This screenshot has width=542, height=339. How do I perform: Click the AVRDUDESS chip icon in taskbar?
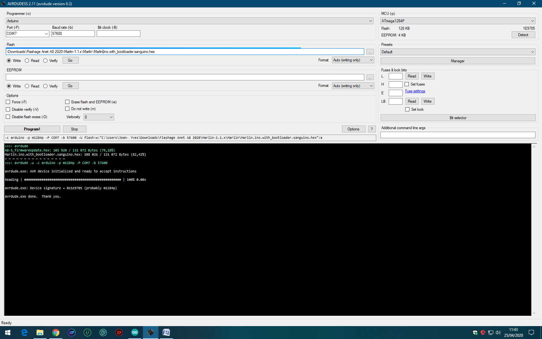click(151, 333)
